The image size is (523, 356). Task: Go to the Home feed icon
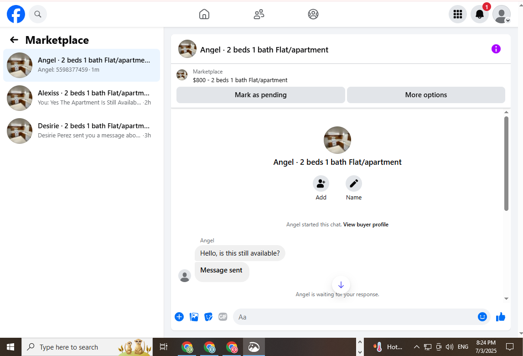click(x=204, y=14)
